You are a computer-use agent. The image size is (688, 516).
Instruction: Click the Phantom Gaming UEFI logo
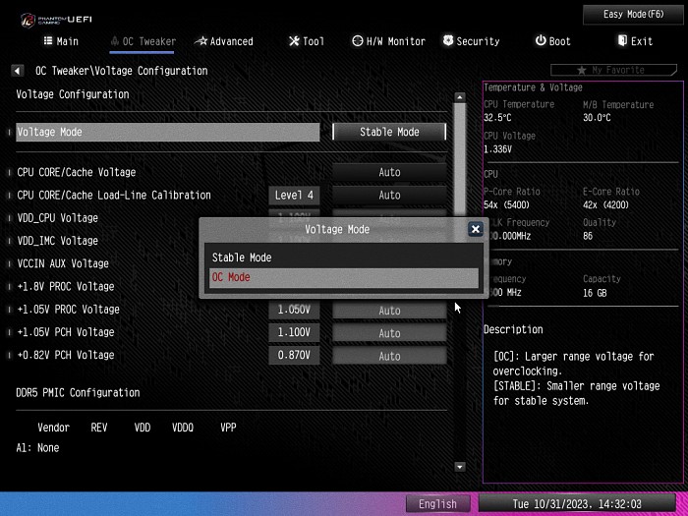56,20
